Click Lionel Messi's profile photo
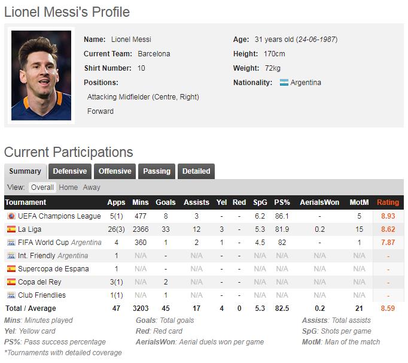This screenshot has height=363, width=408. click(41, 75)
